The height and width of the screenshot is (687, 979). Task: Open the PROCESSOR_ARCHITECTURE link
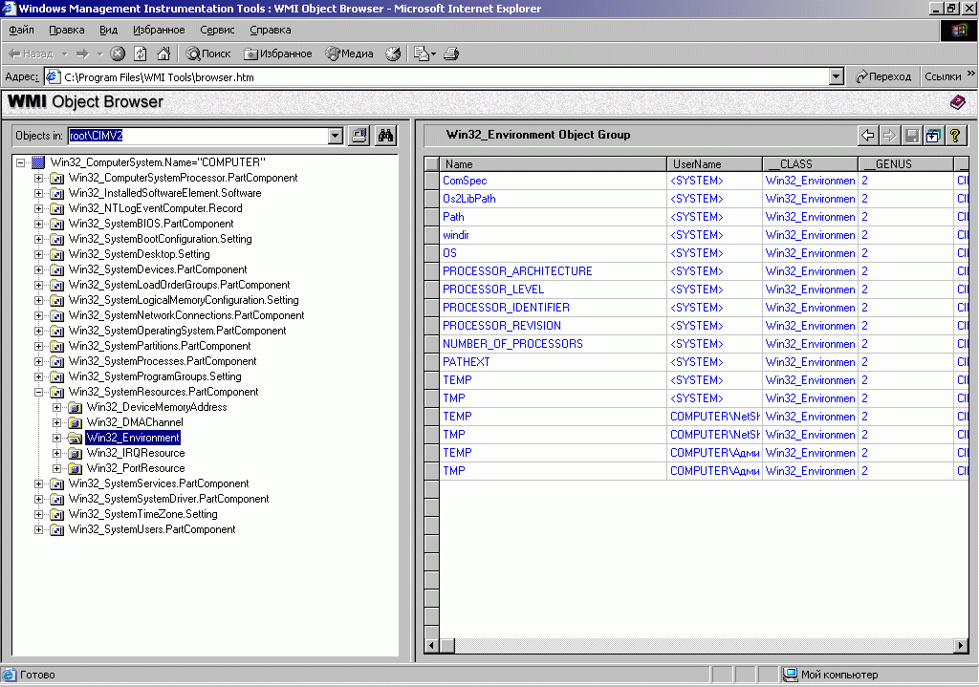click(x=517, y=271)
